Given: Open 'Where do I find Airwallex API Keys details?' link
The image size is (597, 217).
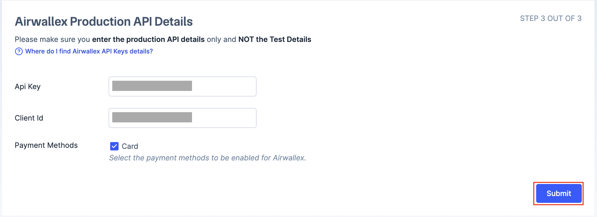Looking at the screenshot, I should coord(89,51).
